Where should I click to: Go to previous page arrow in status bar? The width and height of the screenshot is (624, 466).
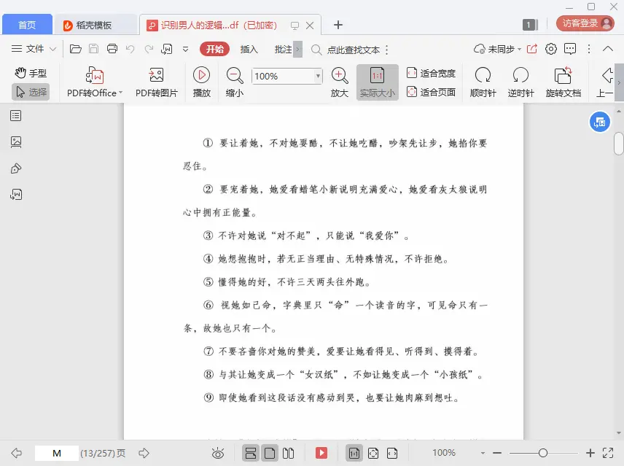[x=16, y=453]
